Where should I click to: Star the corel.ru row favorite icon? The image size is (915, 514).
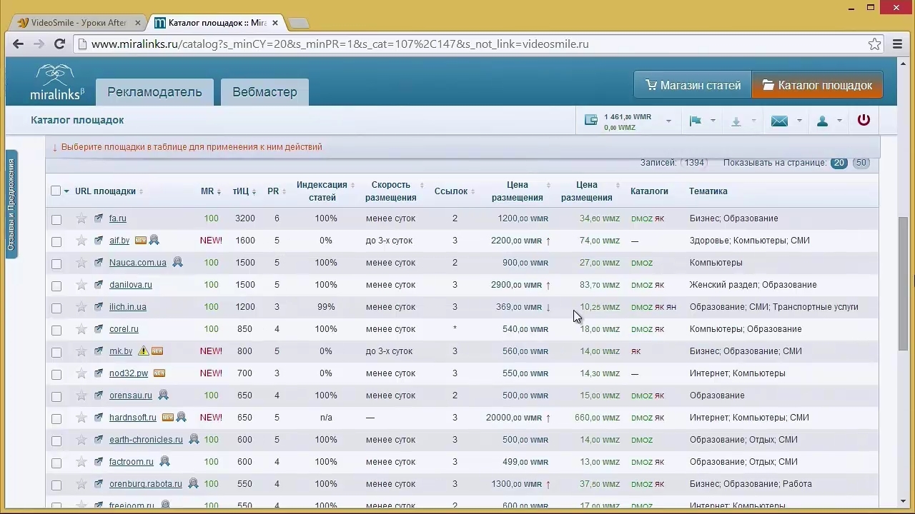(81, 329)
